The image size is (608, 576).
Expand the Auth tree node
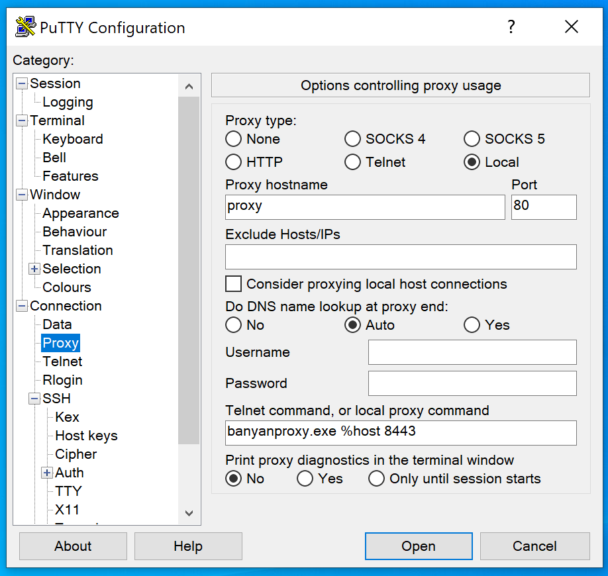[x=47, y=473]
